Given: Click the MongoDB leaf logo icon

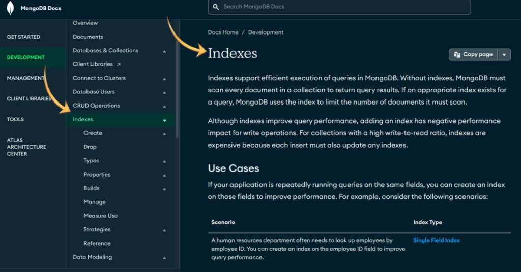Looking at the screenshot, I should click(10, 8).
